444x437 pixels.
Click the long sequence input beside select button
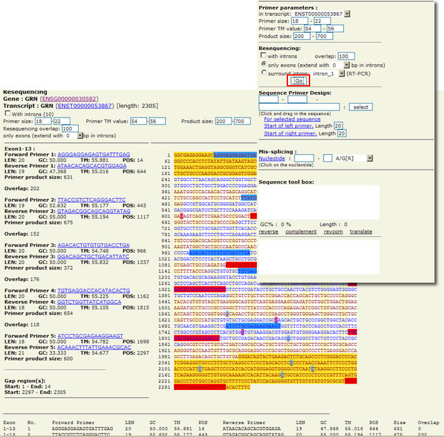[x=299, y=107]
